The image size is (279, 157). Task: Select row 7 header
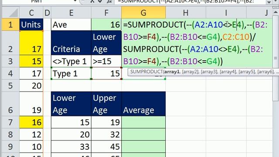click(x=10, y=122)
